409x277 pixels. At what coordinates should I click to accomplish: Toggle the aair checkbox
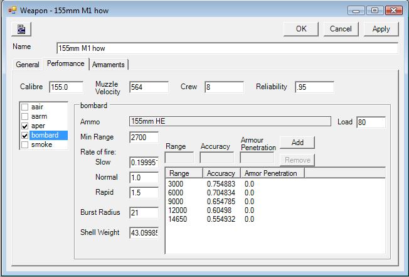(25, 107)
